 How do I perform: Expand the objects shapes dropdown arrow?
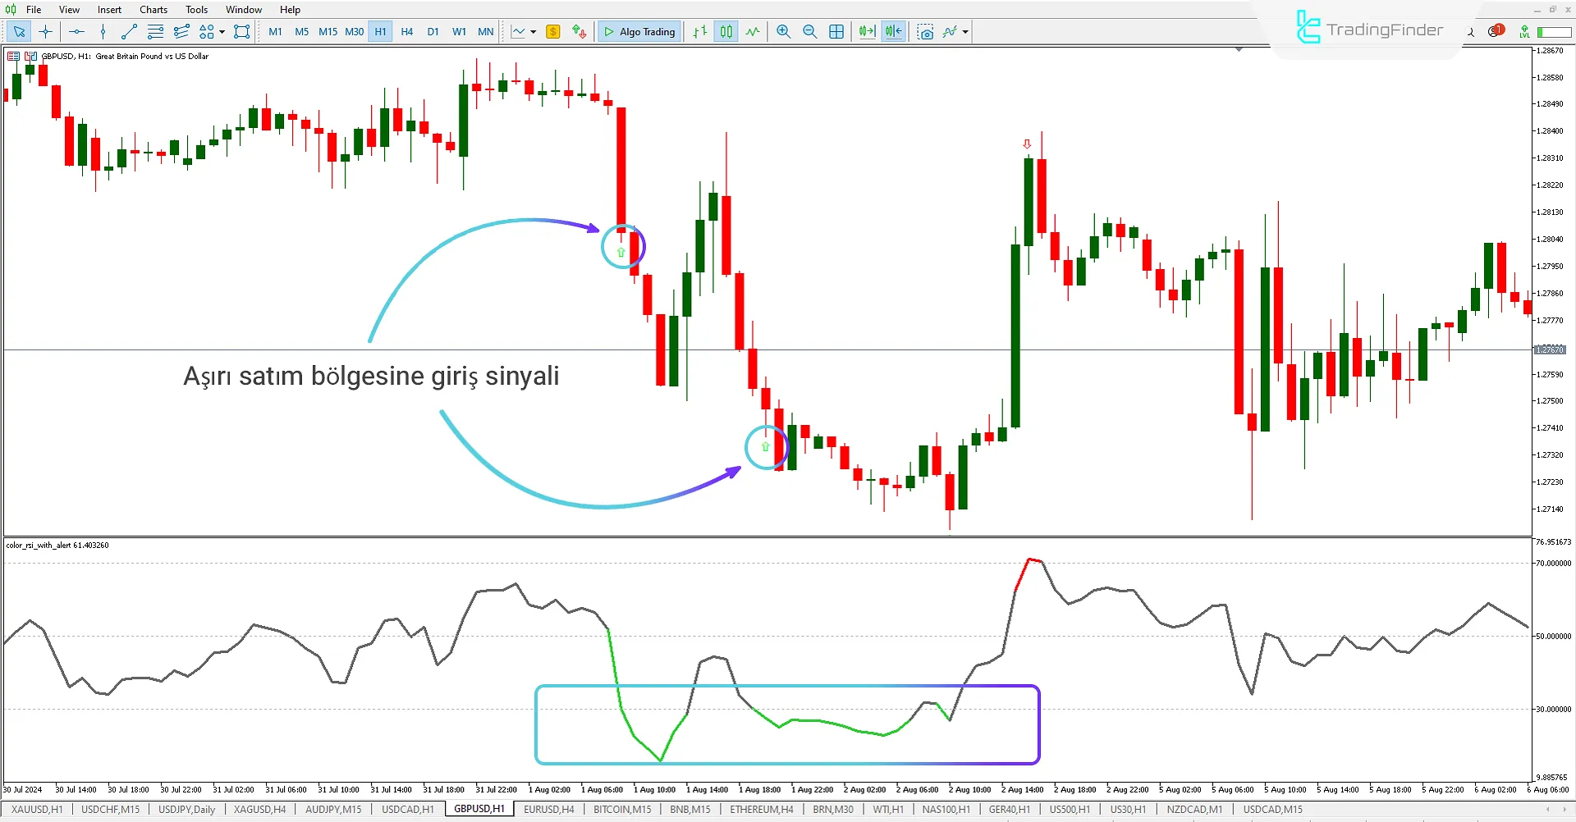222,32
